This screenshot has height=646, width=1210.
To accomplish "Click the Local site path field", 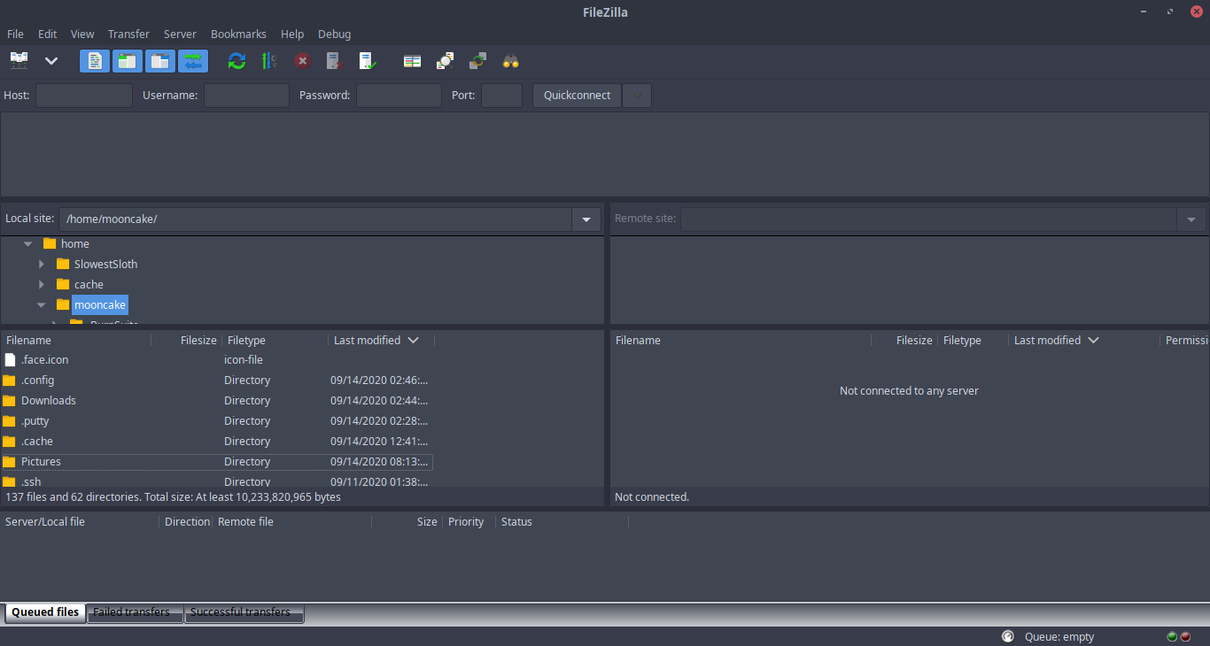I will coord(315,219).
